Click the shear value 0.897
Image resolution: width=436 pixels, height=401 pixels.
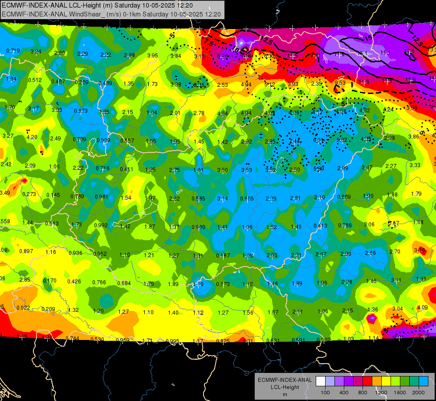[26, 251]
